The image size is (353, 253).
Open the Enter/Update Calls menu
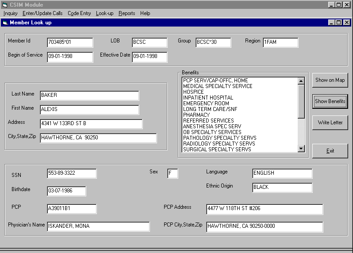click(x=42, y=13)
